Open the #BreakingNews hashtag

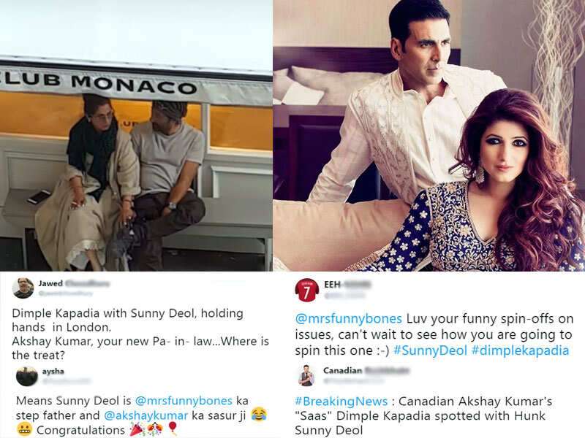tap(341, 401)
